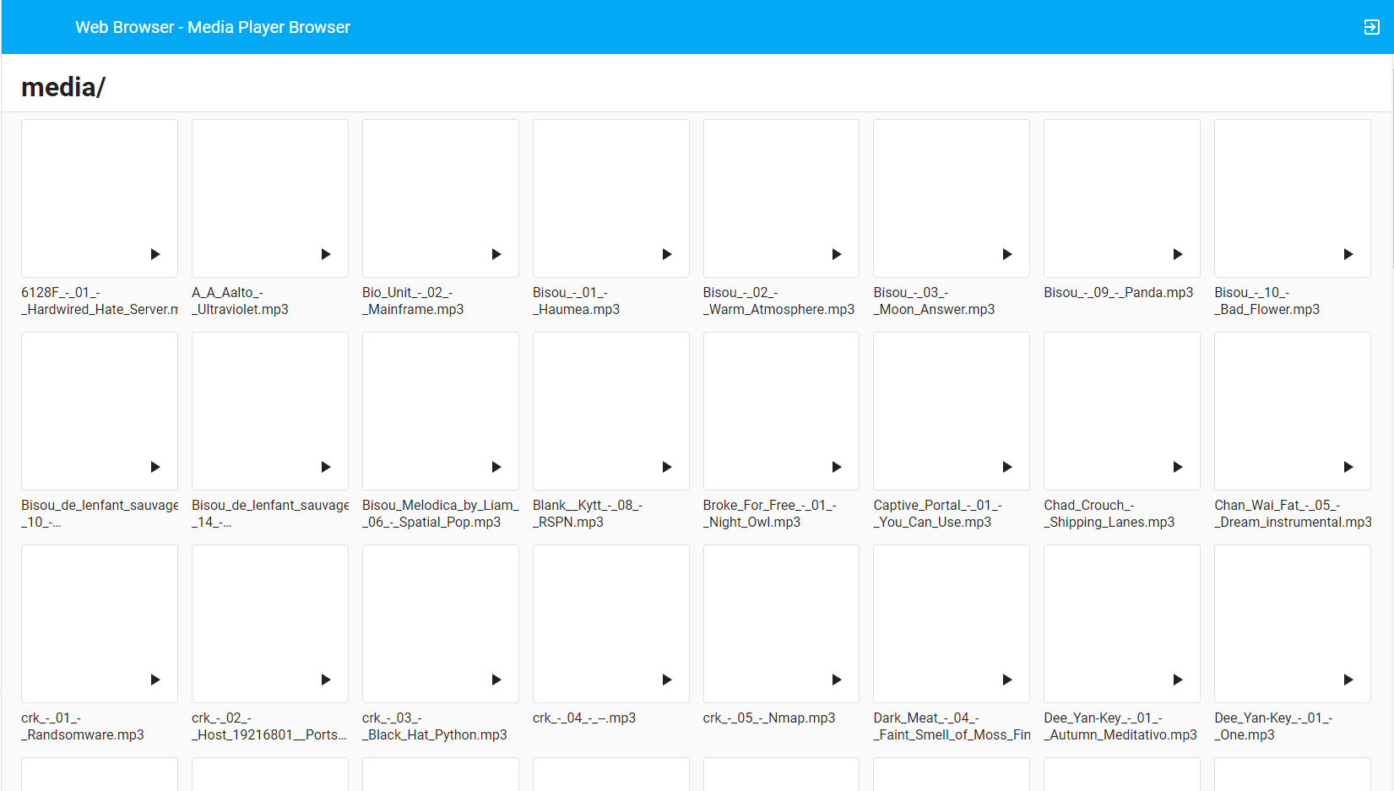Screen dimensions: 1394x791
Task: Select file name Chad_Crouch Shipping_Lanes.mp3
Action: tap(1109, 514)
